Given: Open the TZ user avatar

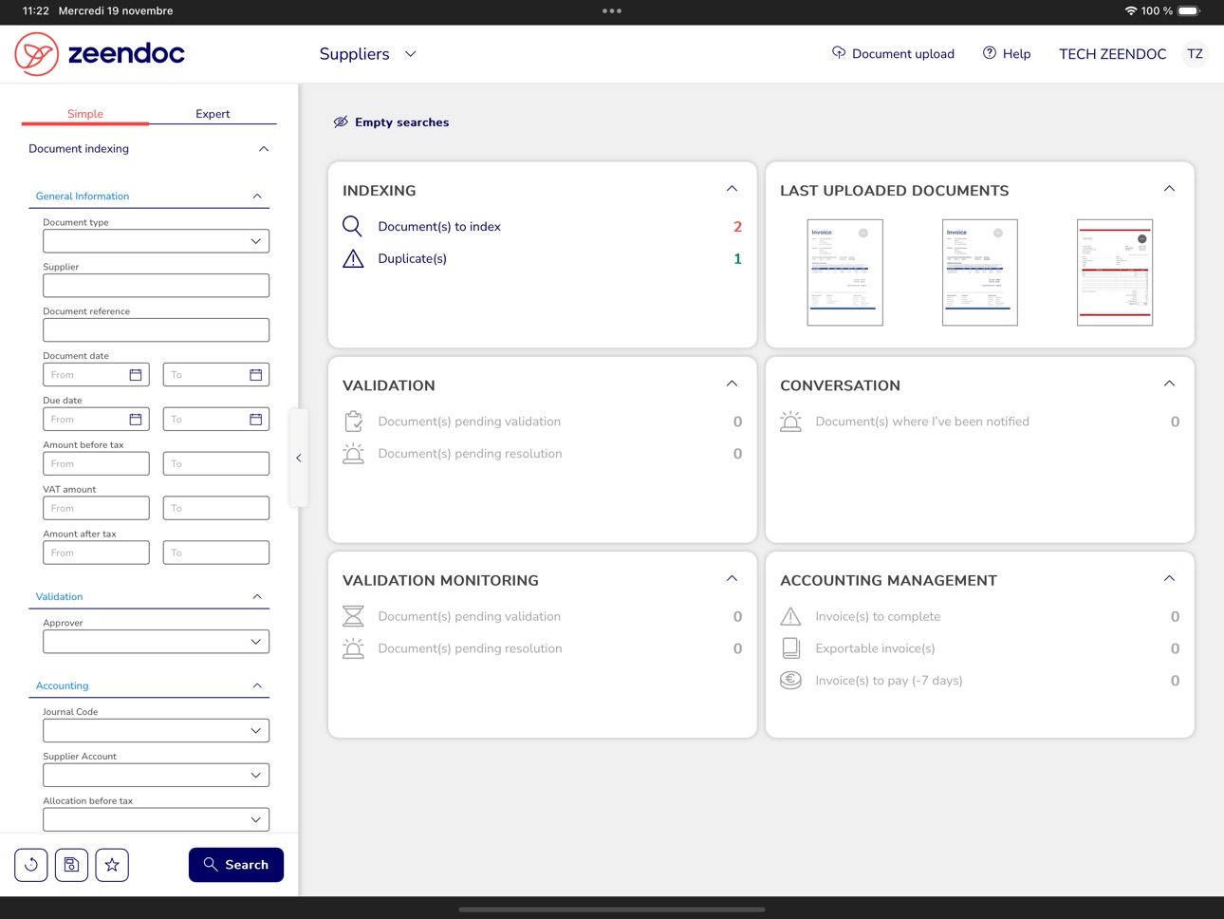Looking at the screenshot, I should pos(1195,54).
